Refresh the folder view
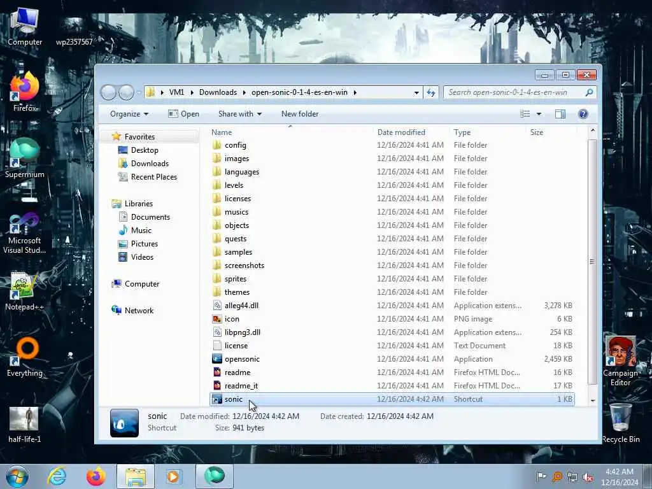Viewport: 652px width, 489px height. point(431,92)
